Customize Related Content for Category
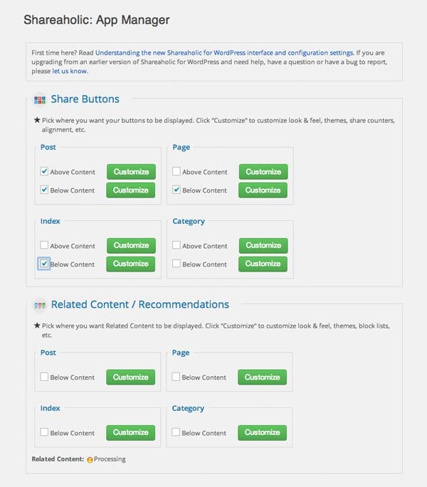Viewport: 427px width, 487px height. (262, 432)
